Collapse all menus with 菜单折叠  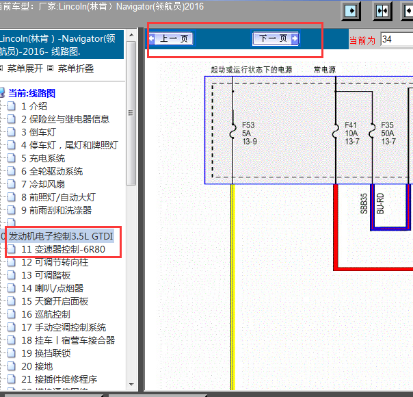click(x=76, y=68)
